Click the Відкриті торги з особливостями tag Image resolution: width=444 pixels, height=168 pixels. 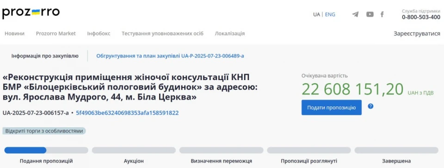(x=44, y=131)
